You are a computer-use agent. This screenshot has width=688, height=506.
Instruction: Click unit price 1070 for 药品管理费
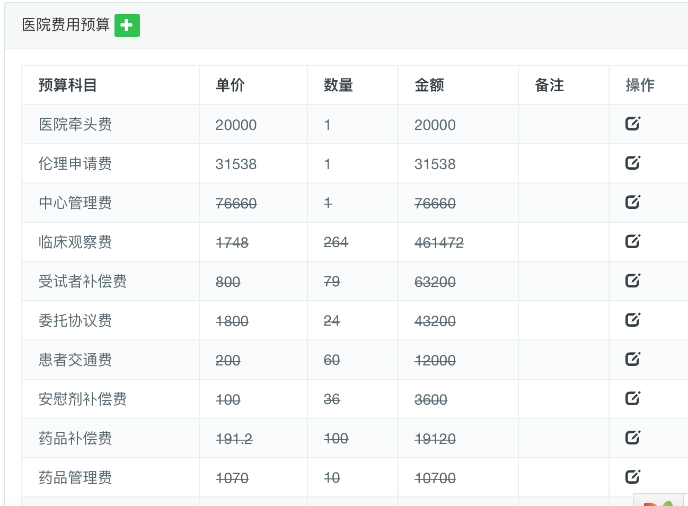tap(232, 478)
